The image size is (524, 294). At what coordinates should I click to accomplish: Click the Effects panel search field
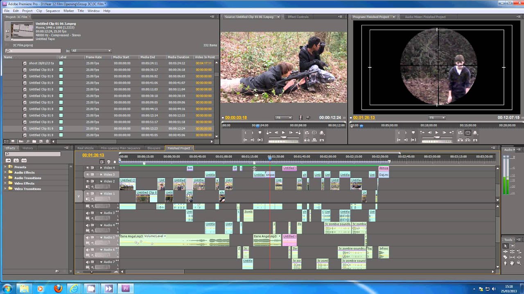coord(33,154)
